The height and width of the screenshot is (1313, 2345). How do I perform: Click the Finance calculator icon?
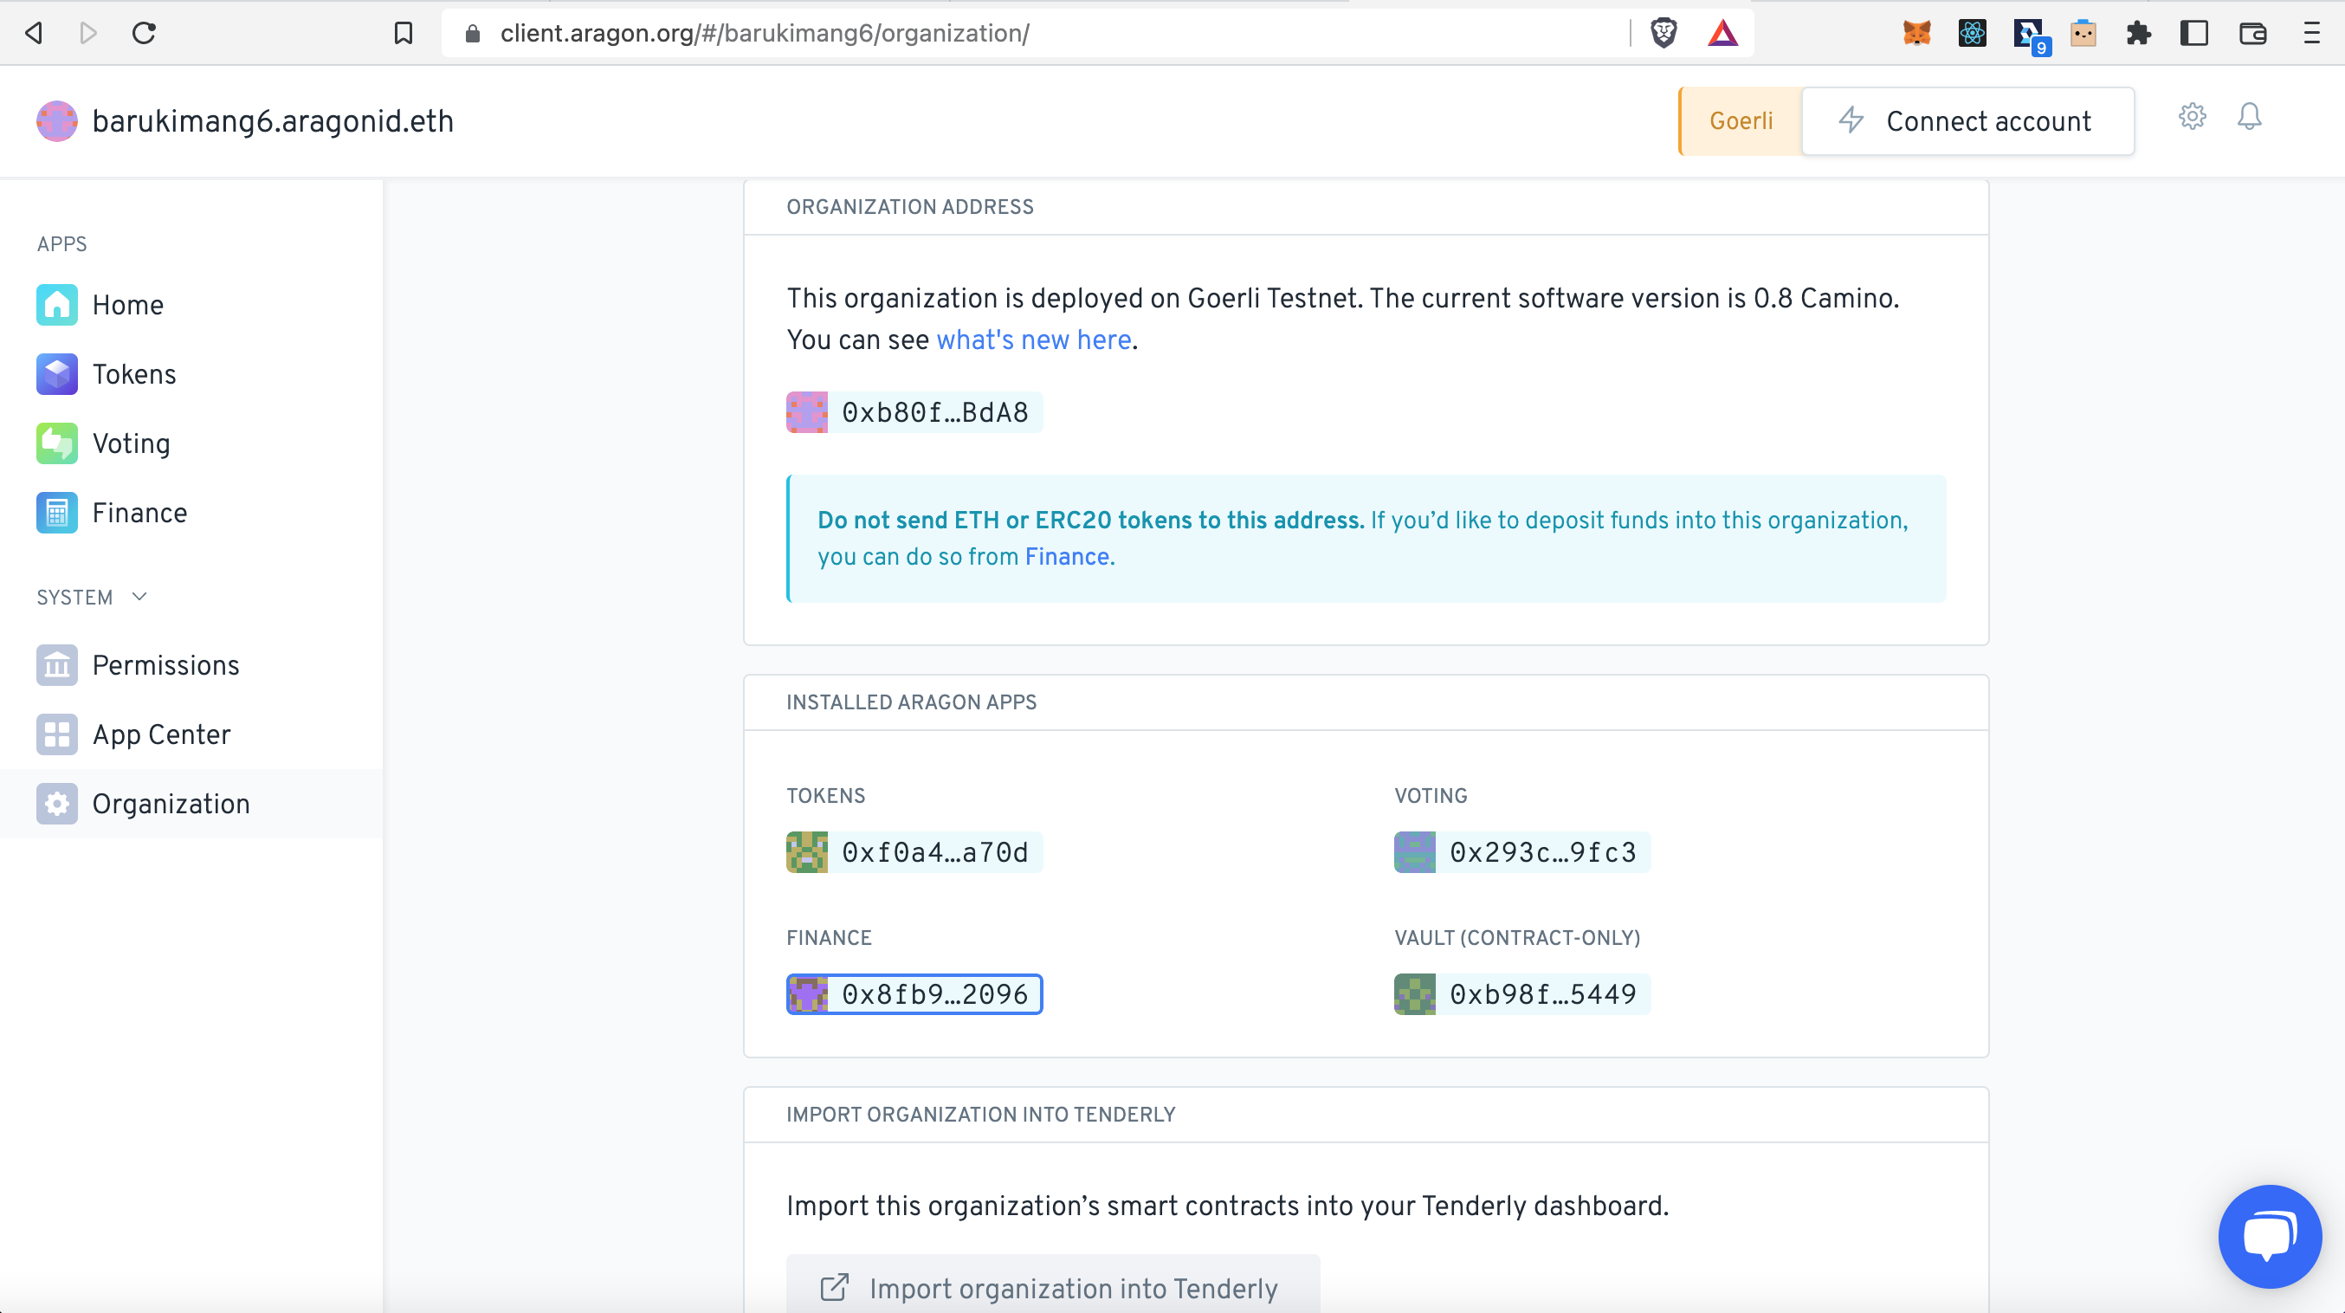click(x=56, y=513)
